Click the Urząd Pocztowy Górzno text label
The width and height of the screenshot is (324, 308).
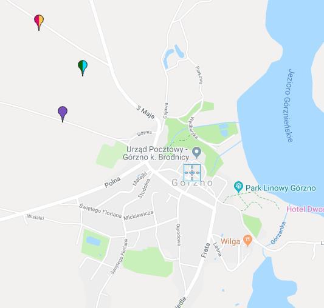point(156,153)
